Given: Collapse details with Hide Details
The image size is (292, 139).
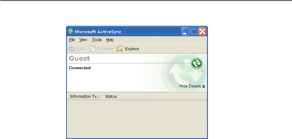Looking at the screenshot, I should click(192, 86).
